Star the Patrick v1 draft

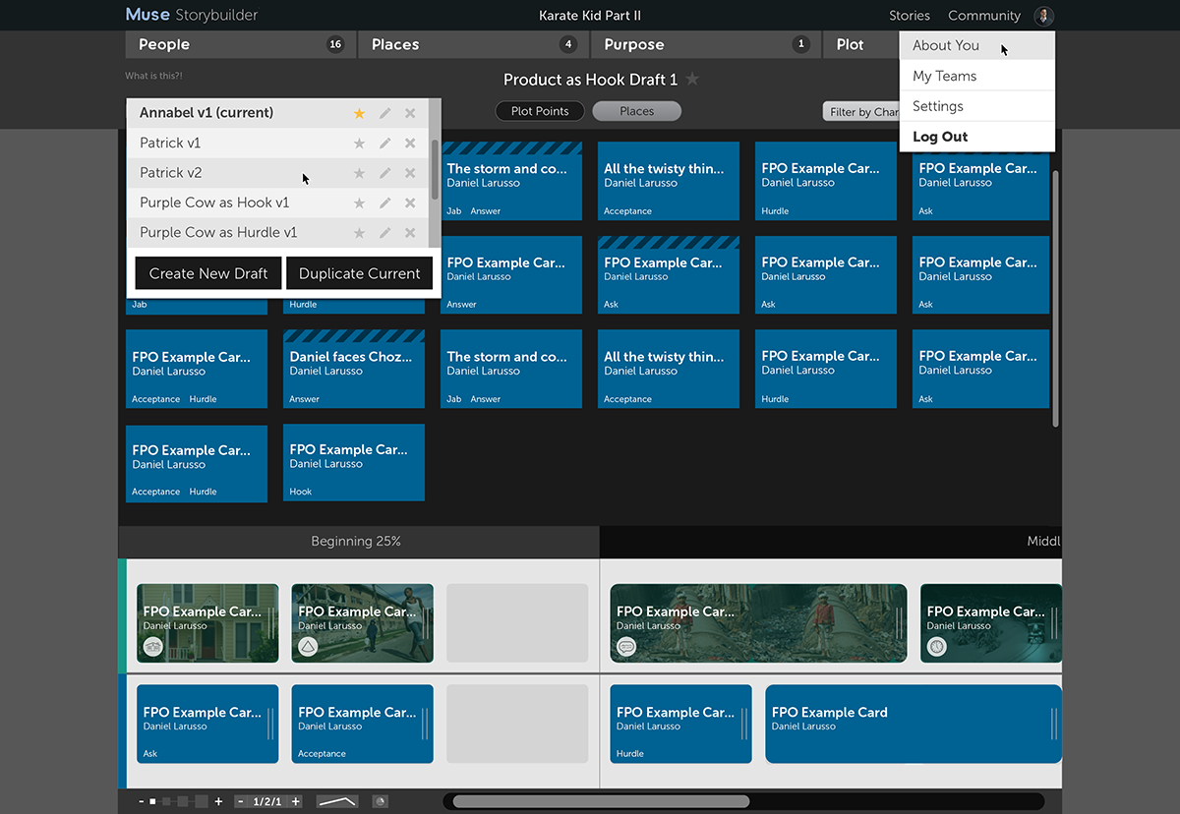pos(359,144)
